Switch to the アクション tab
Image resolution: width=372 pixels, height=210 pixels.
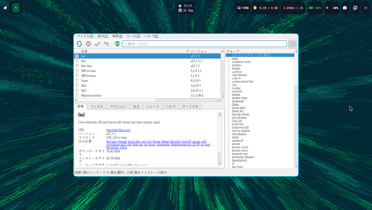(x=118, y=106)
